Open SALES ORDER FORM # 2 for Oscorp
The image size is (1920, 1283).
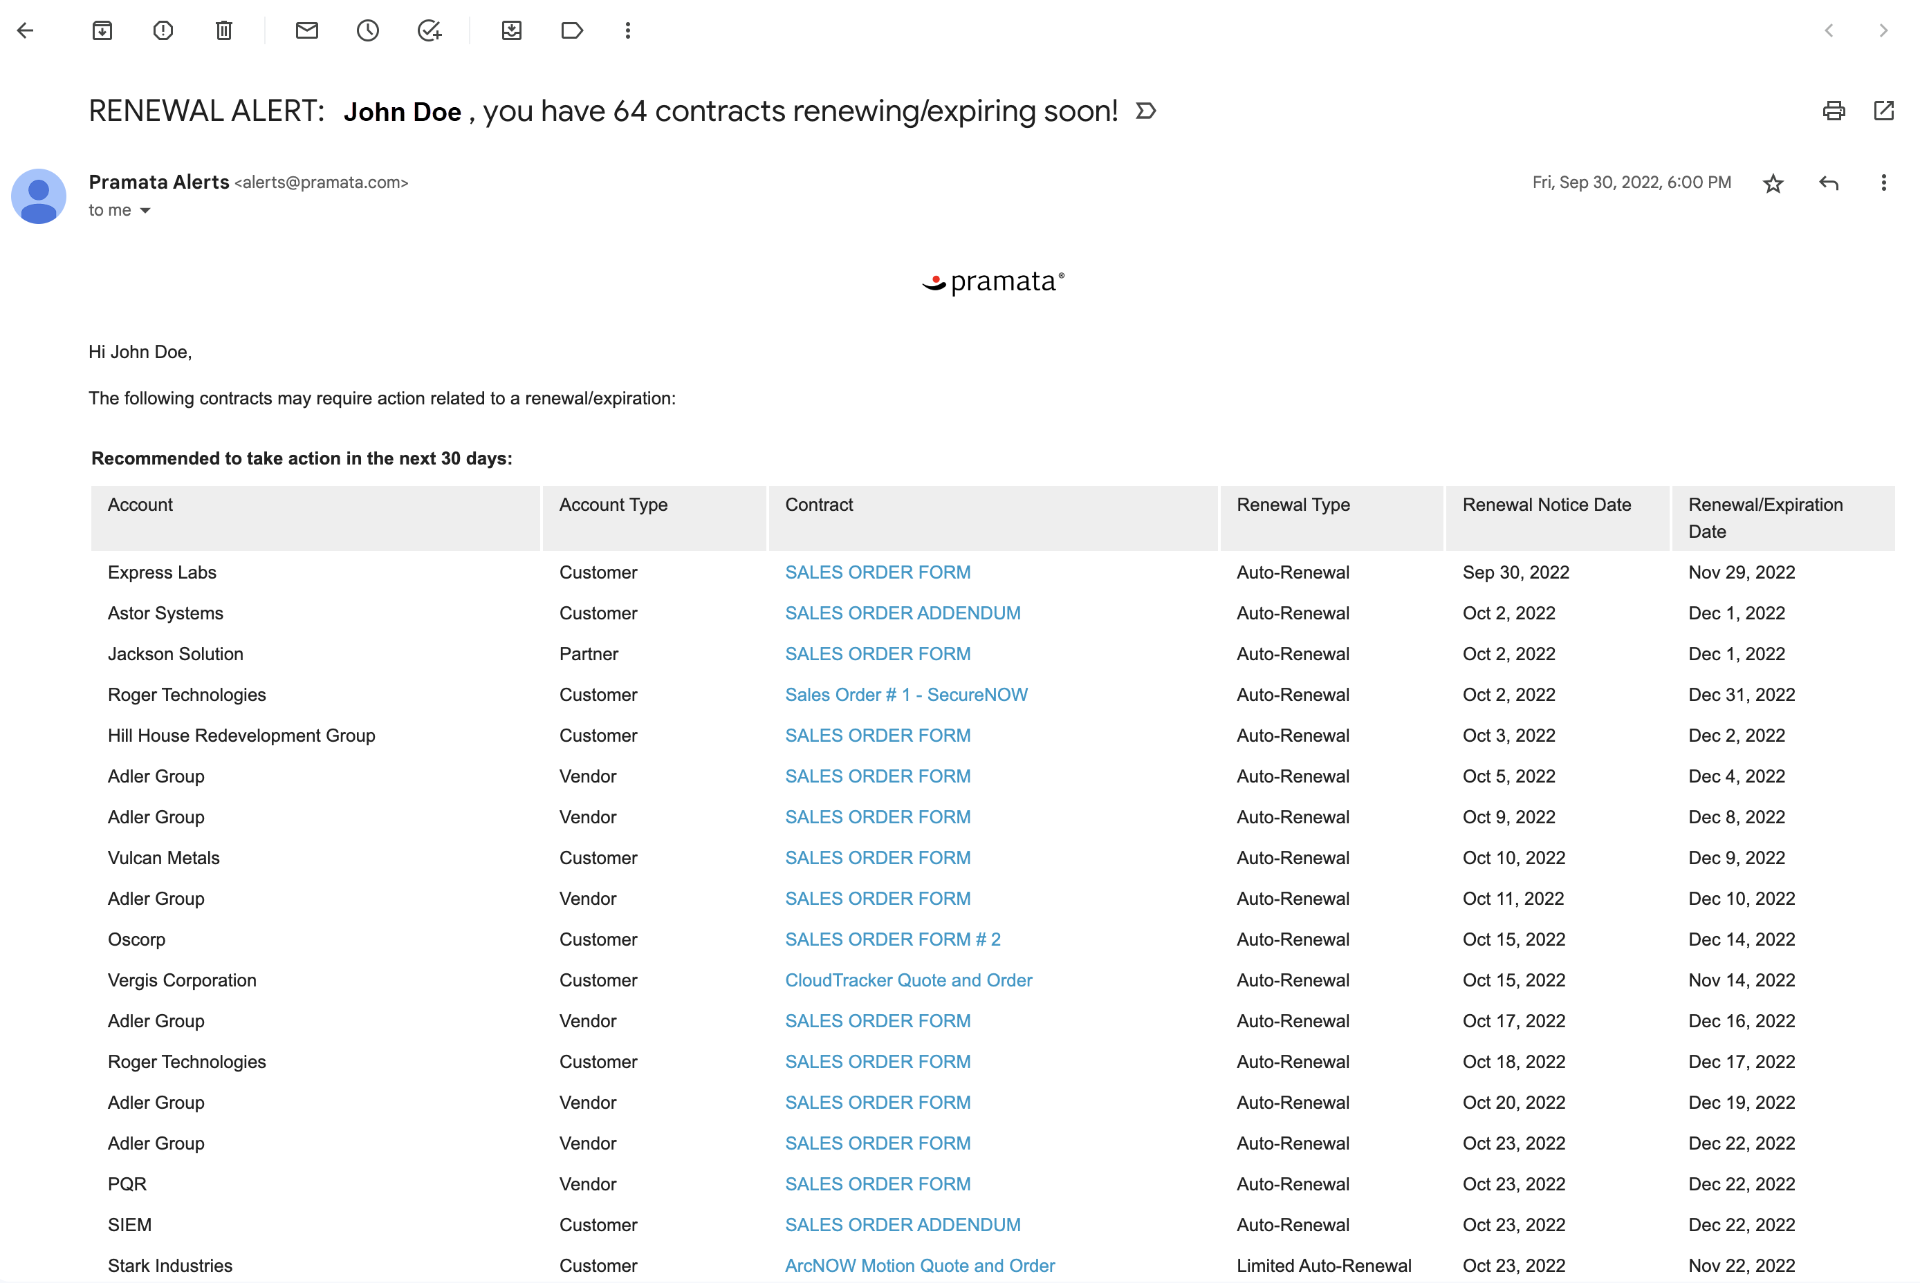click(x=894, y=940)
